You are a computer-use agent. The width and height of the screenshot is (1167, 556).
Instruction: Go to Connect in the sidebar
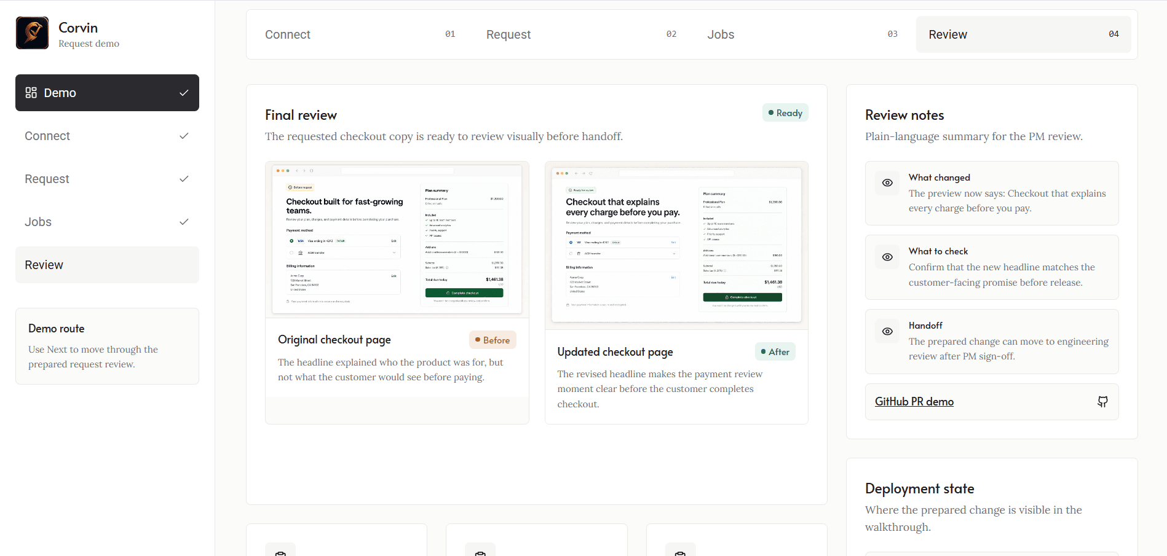tap(107, 136)
